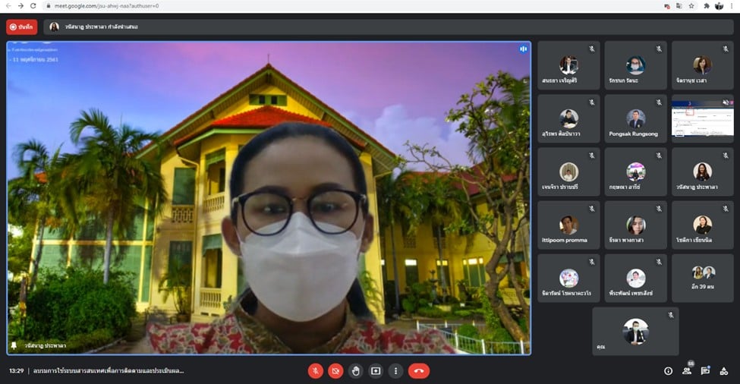This screenshot has height=384, width=740.
Task: Open the chat messages icon
Action: [705, 371]
